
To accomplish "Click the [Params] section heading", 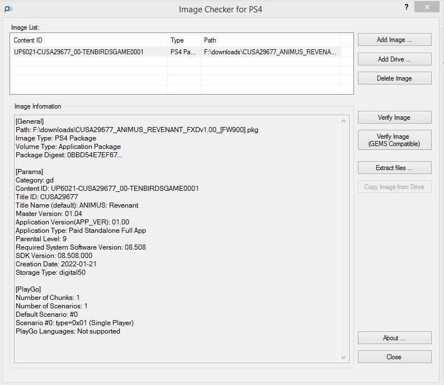I will coord(30,172).
